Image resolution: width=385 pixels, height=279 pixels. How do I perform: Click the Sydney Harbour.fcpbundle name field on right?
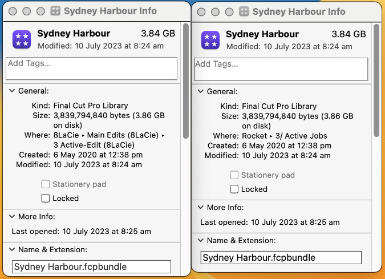(281, 258)
